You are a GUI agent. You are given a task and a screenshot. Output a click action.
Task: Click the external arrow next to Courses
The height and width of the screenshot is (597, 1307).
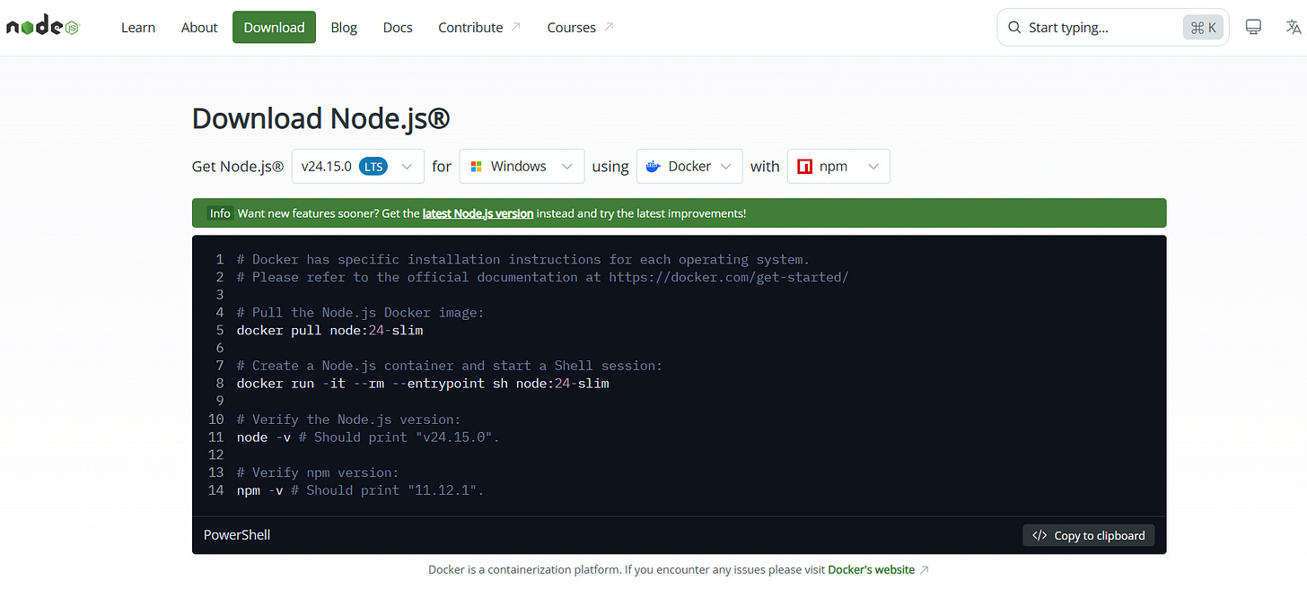point(610,27)
